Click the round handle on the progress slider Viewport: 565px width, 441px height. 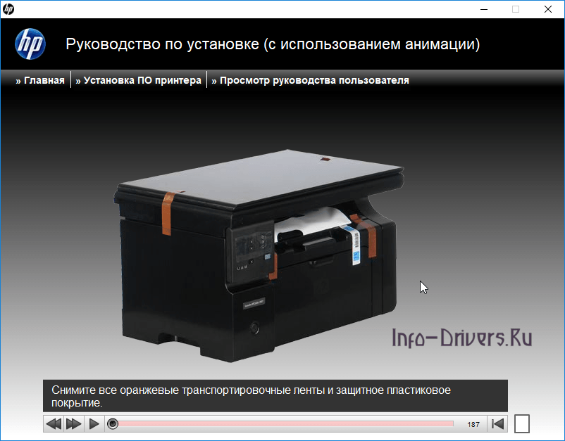113,423
